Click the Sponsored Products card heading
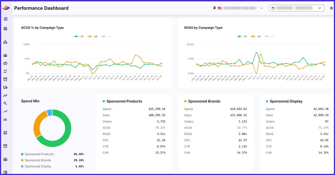 [124, 101]
